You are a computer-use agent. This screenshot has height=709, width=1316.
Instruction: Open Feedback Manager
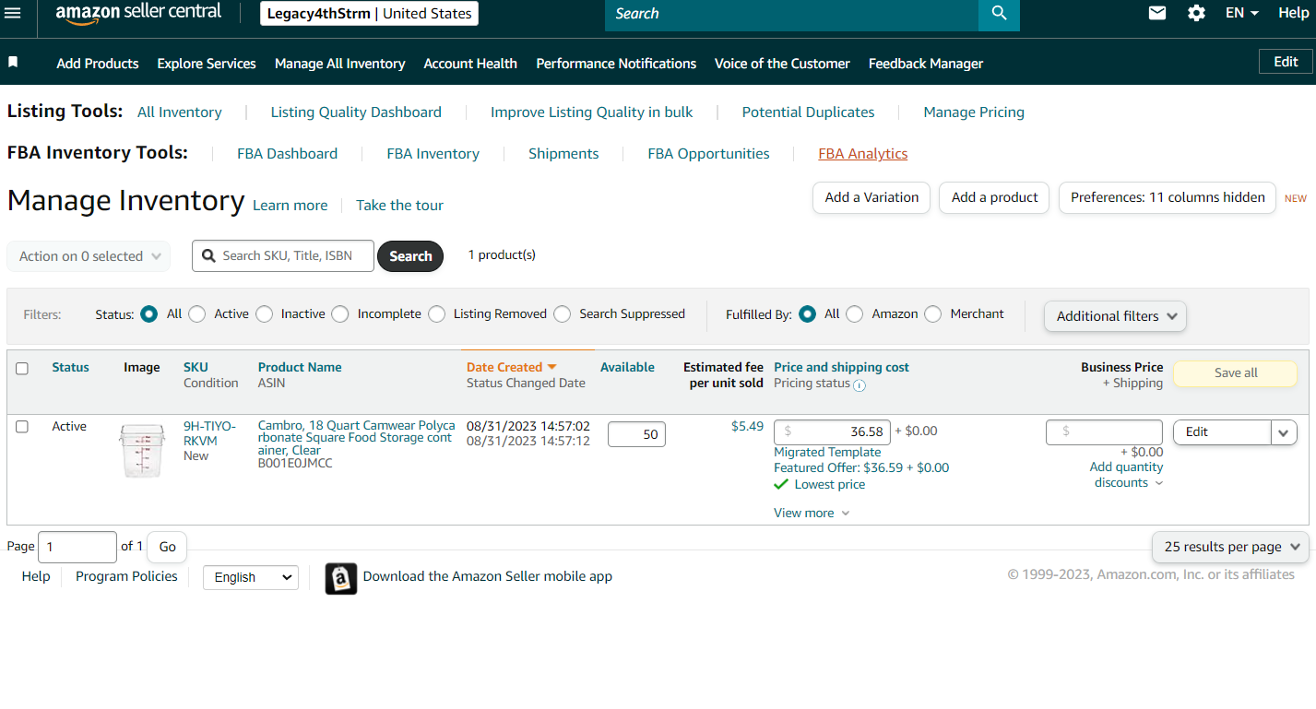[x=926, y=64]
